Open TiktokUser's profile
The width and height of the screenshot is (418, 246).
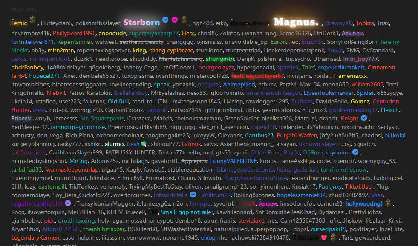pyautogui.click(x=359, y=187)
